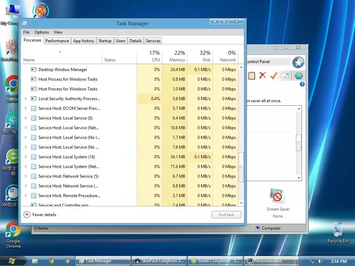Click the Control Panel list scrollbar thumb
This screenshot has width=355, height=266.
[298, 142]
